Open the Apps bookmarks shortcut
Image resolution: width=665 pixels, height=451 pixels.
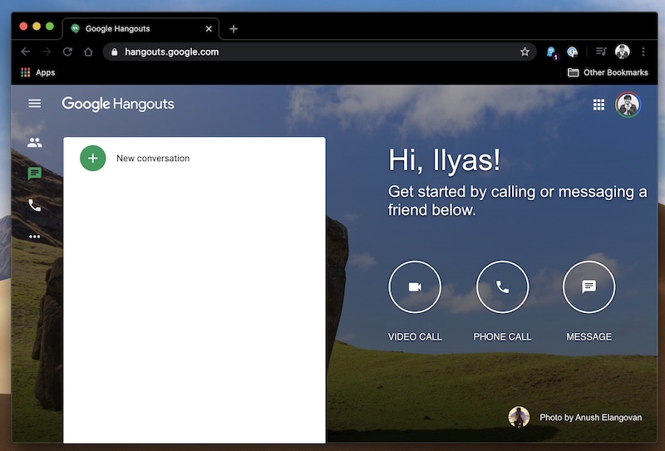point(37,72)
